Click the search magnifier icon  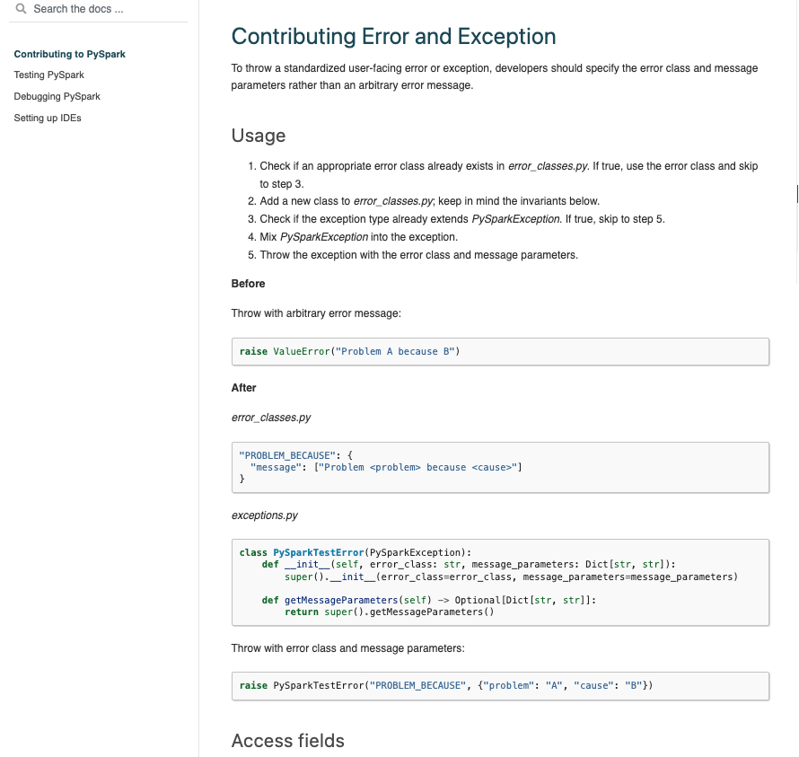point(22,9)
